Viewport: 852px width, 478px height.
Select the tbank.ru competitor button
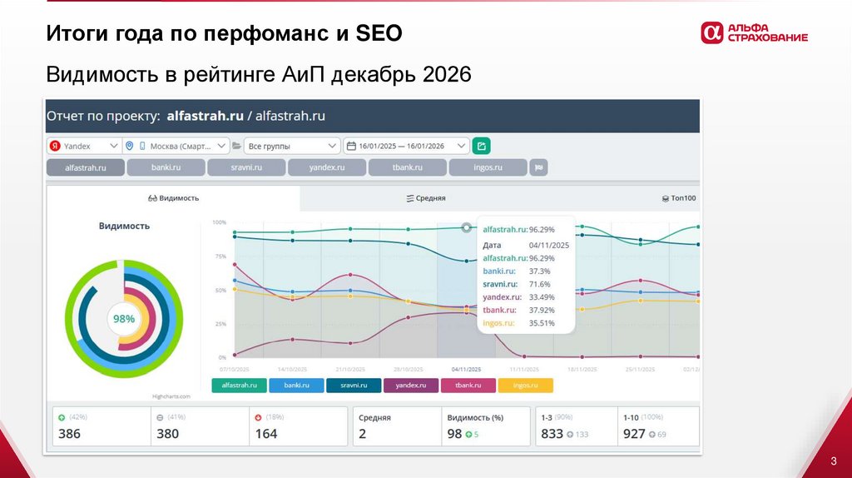click(408, 167)
